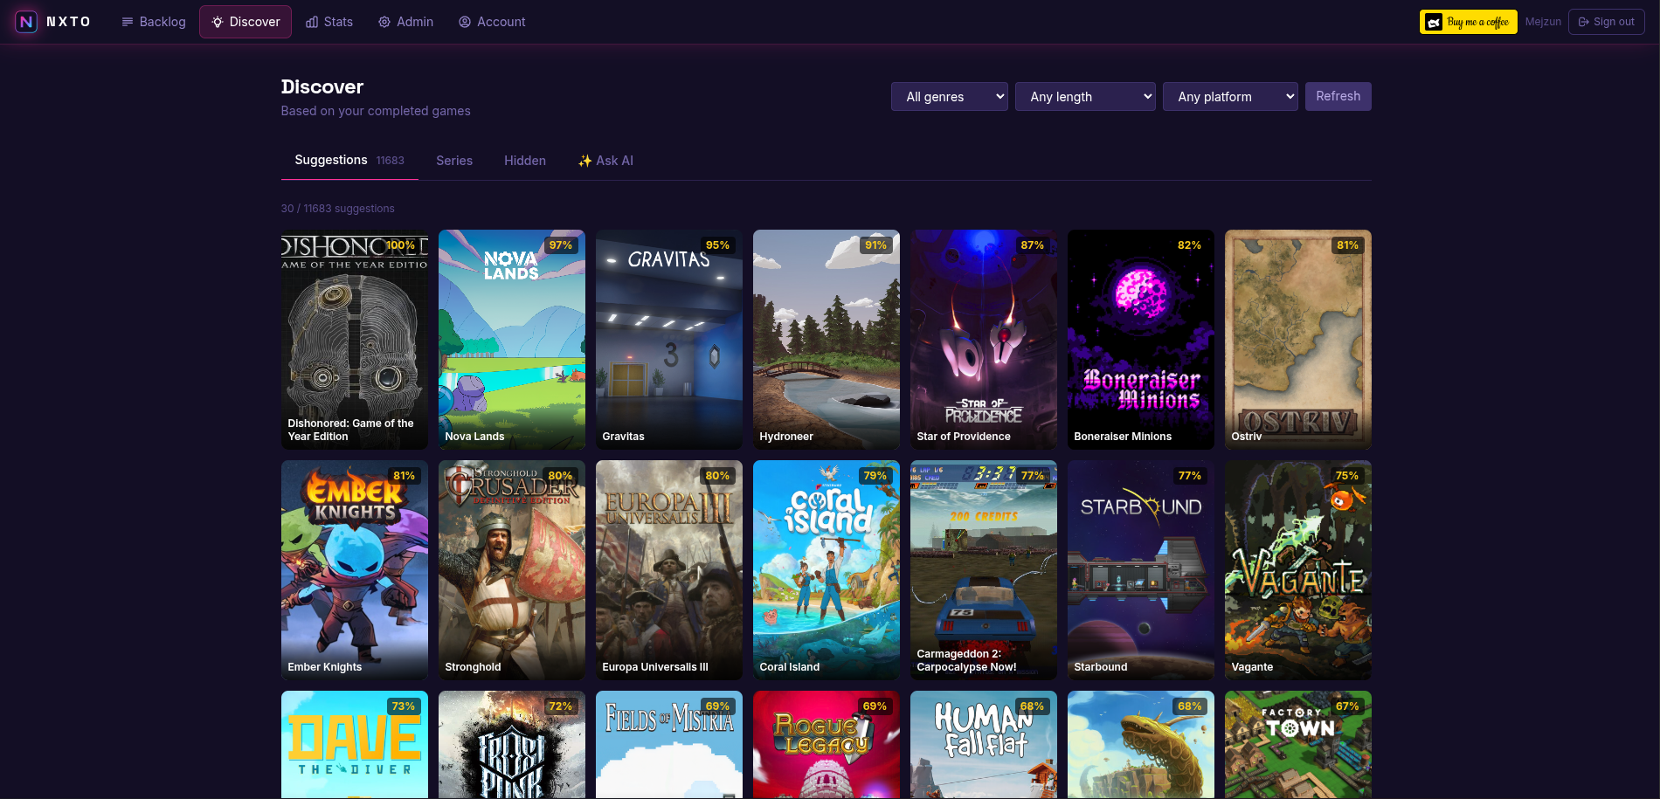Click the NXTO logo icon

click(26, 22)
